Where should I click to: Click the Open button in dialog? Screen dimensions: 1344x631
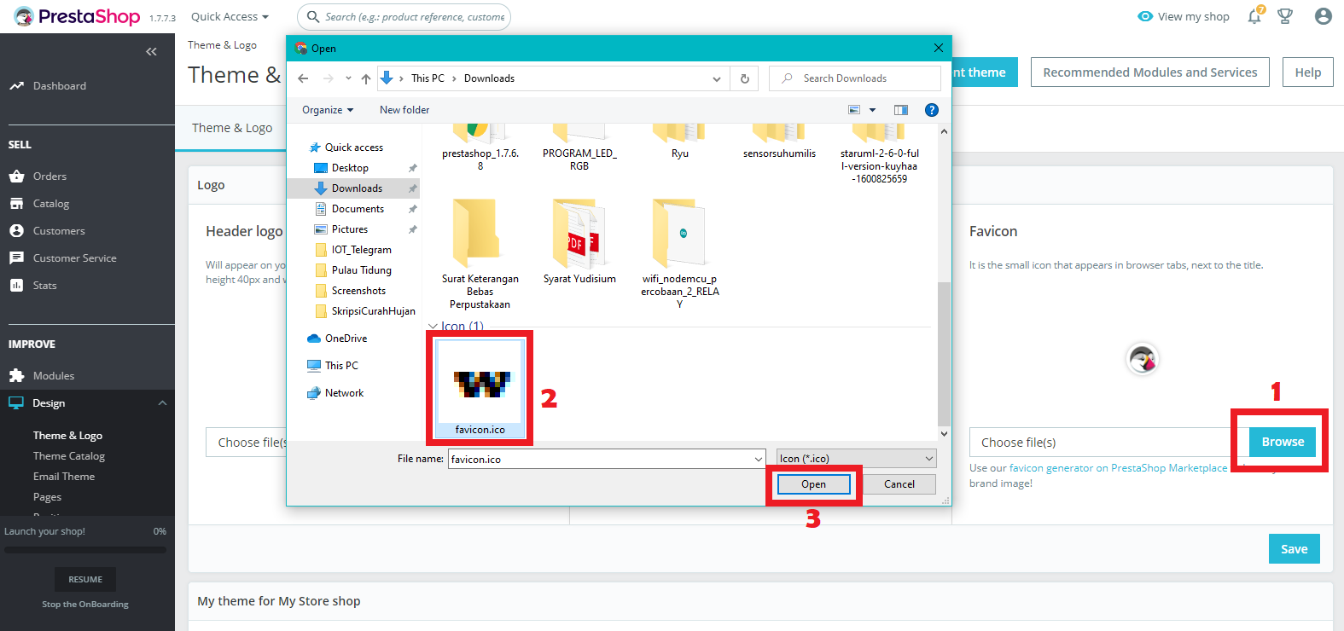coord(813,484)
